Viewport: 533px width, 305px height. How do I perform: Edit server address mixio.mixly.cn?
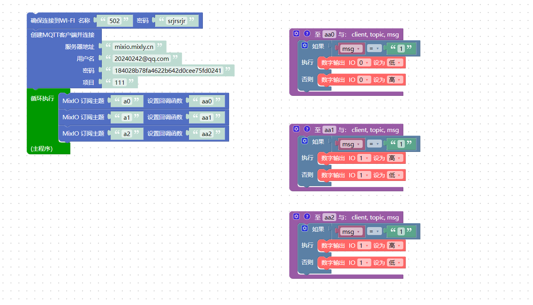pyautogui.click(x=134, y=47)
